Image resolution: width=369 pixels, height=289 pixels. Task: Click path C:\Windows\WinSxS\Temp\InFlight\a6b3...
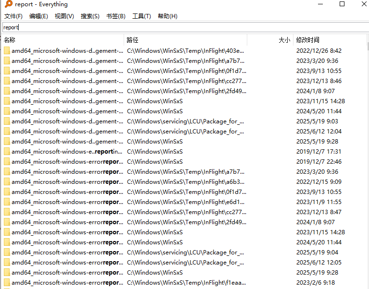click(x=186, y=182)
